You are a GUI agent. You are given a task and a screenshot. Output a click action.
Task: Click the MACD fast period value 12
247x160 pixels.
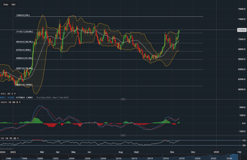(10, 102)
